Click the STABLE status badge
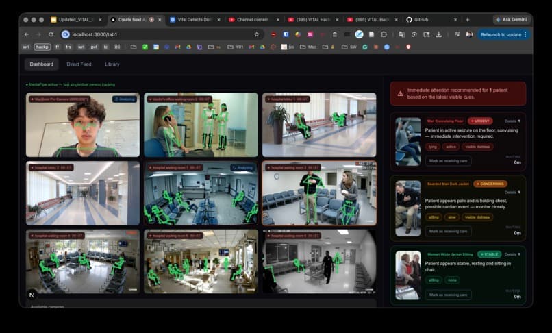The image size is (552, 333). coord(490,254)
